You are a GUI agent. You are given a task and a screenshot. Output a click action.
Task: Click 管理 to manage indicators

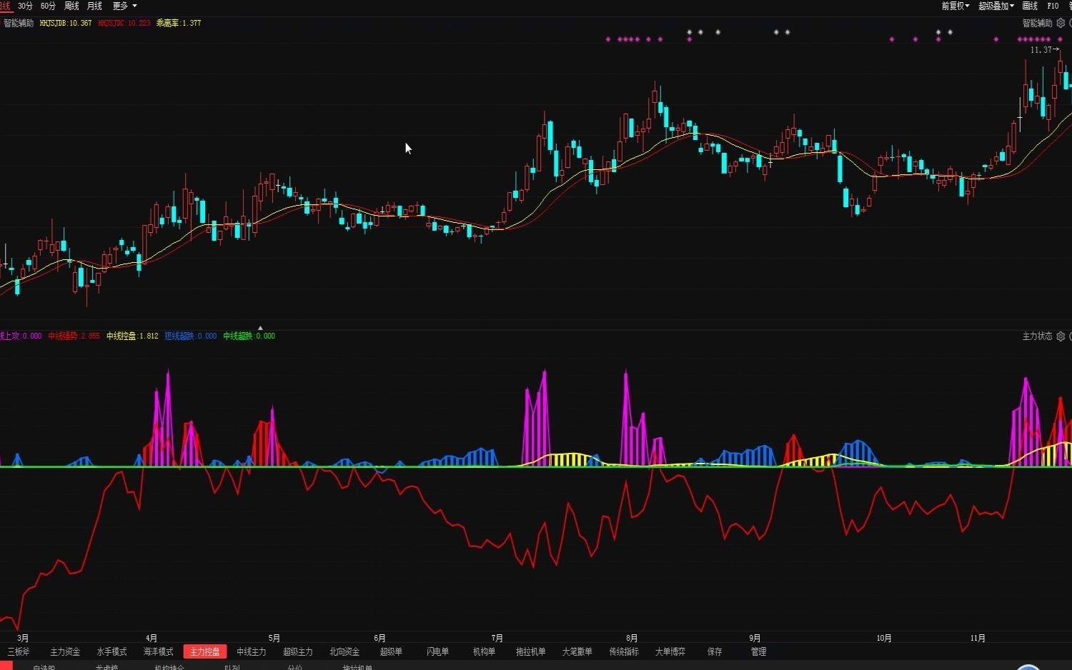(758, 651)
